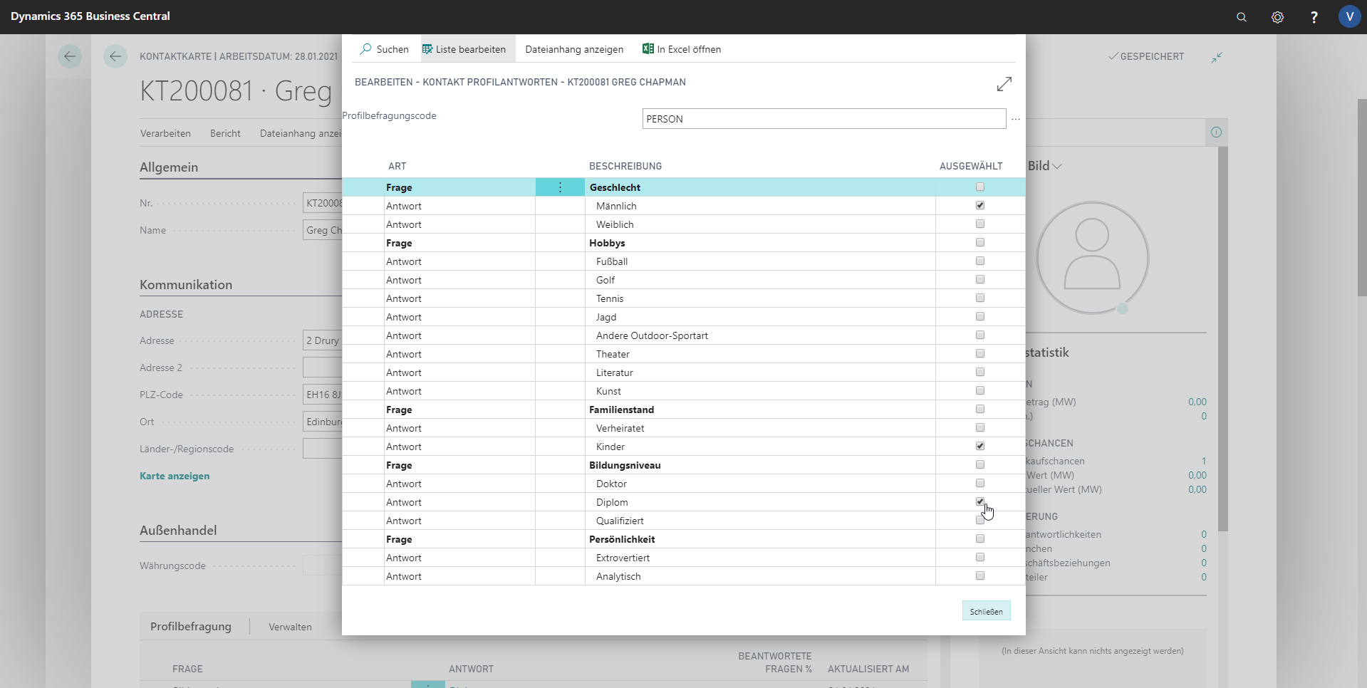Image resolution: width=1367 pixels, height=688 pixels.
Task: Click the back arrow beside Kontaktkarte title
Action: click(115, 56)
